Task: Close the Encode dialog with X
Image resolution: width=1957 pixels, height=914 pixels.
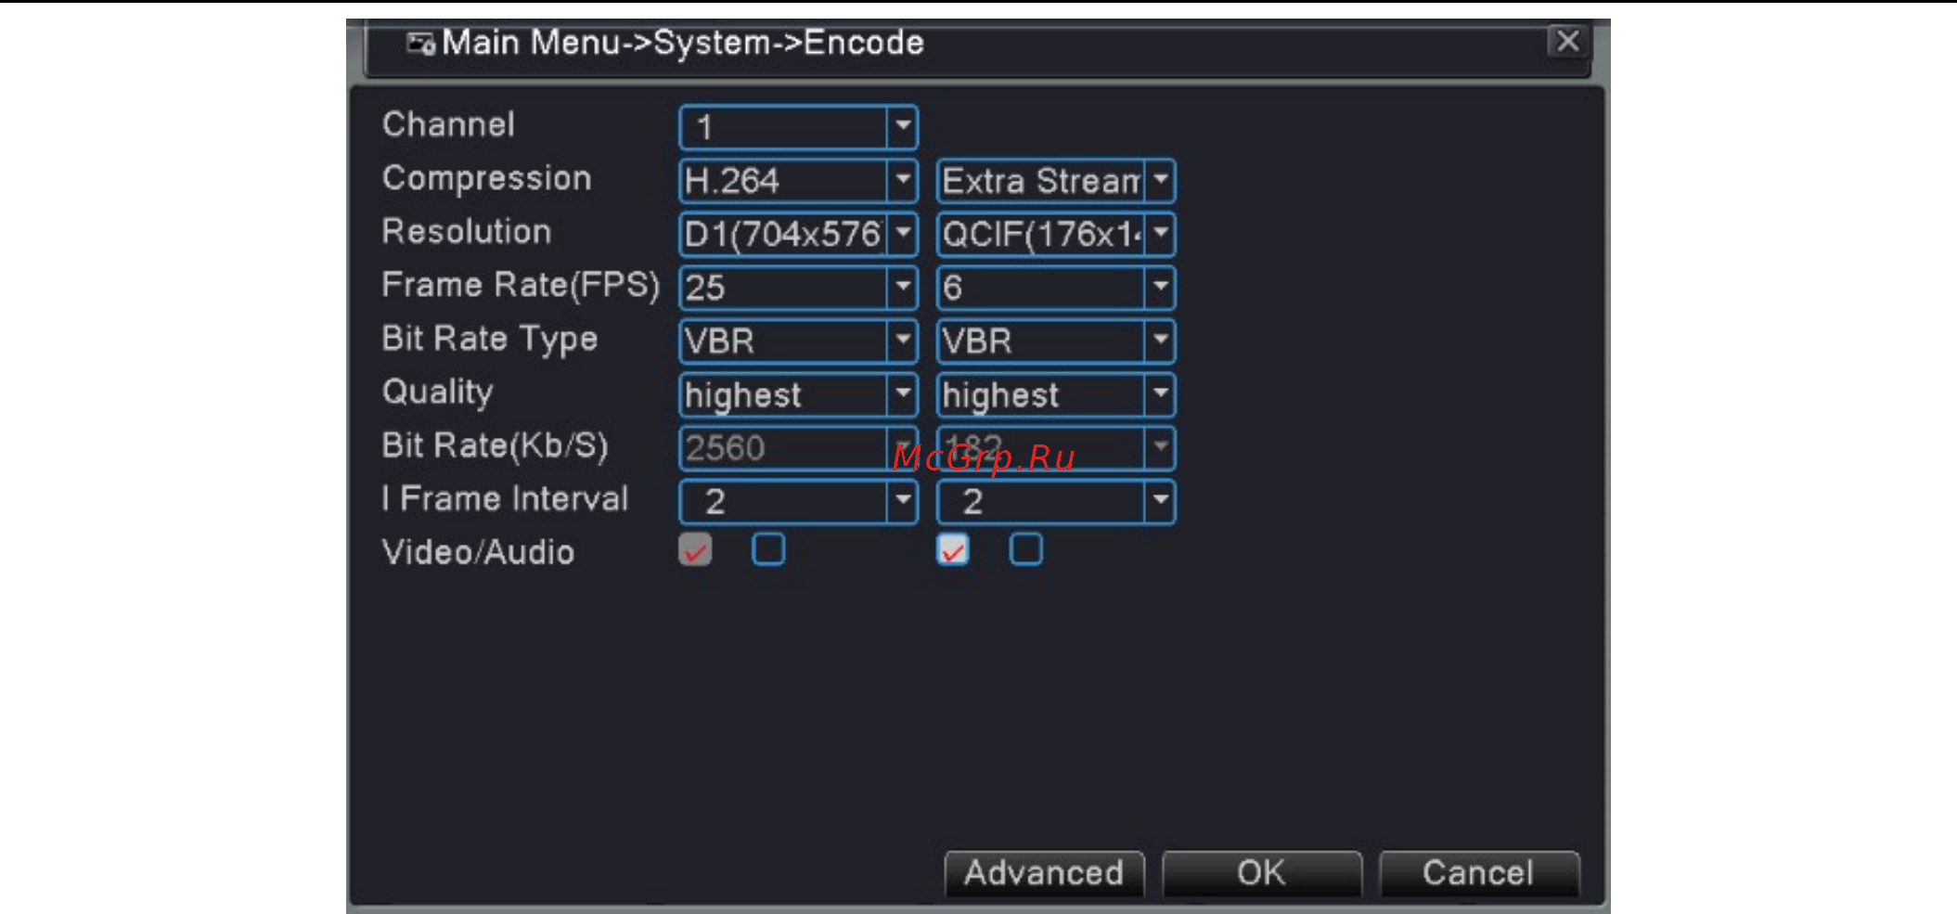Action: coord(1567,41)
